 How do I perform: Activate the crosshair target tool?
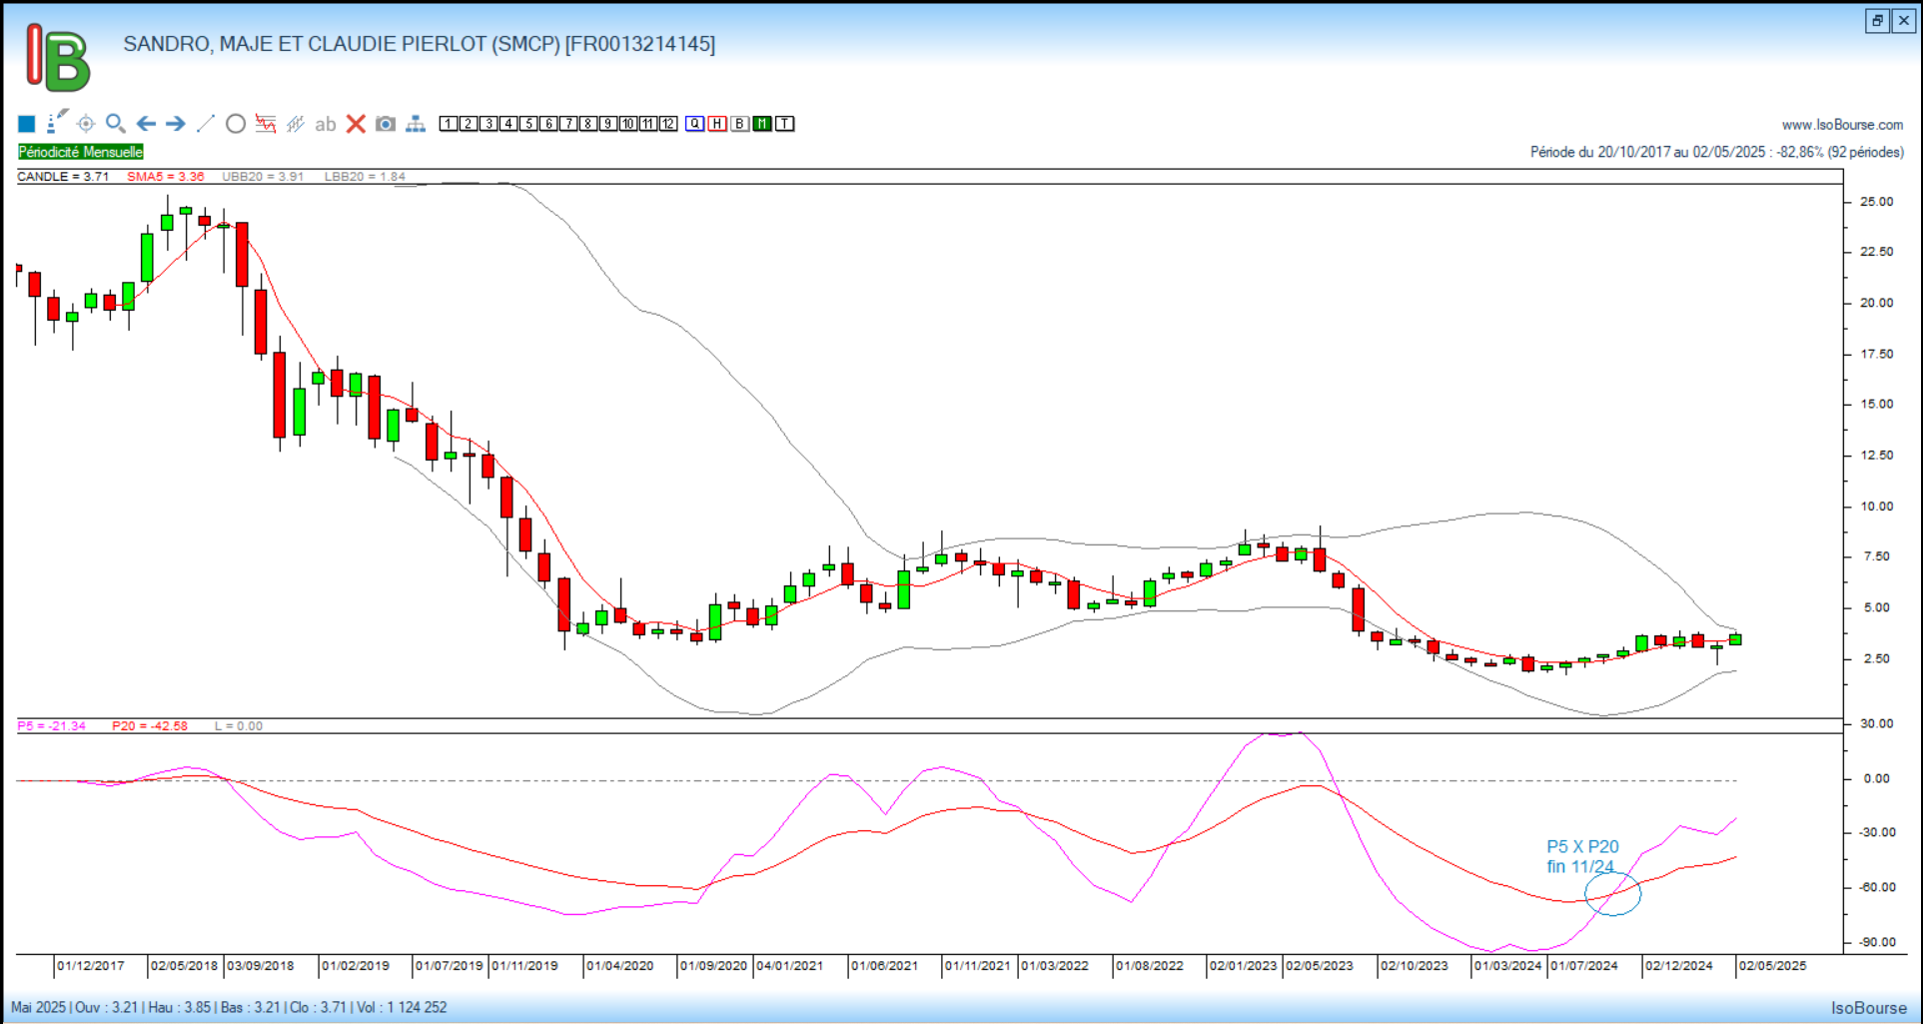(86, 124)
